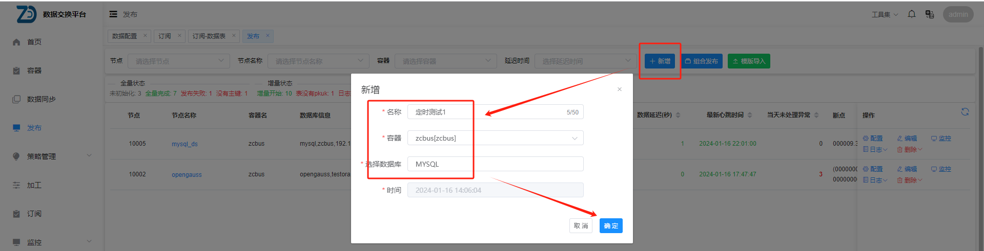
Task: Switch to the 数据配置 tab
Action: coord(125,36)
